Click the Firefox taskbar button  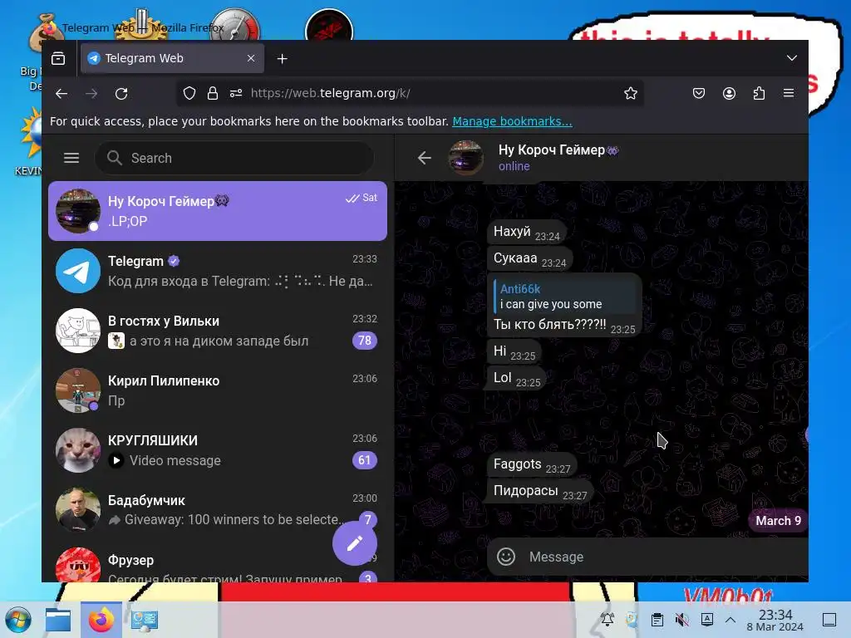[101, 620]
